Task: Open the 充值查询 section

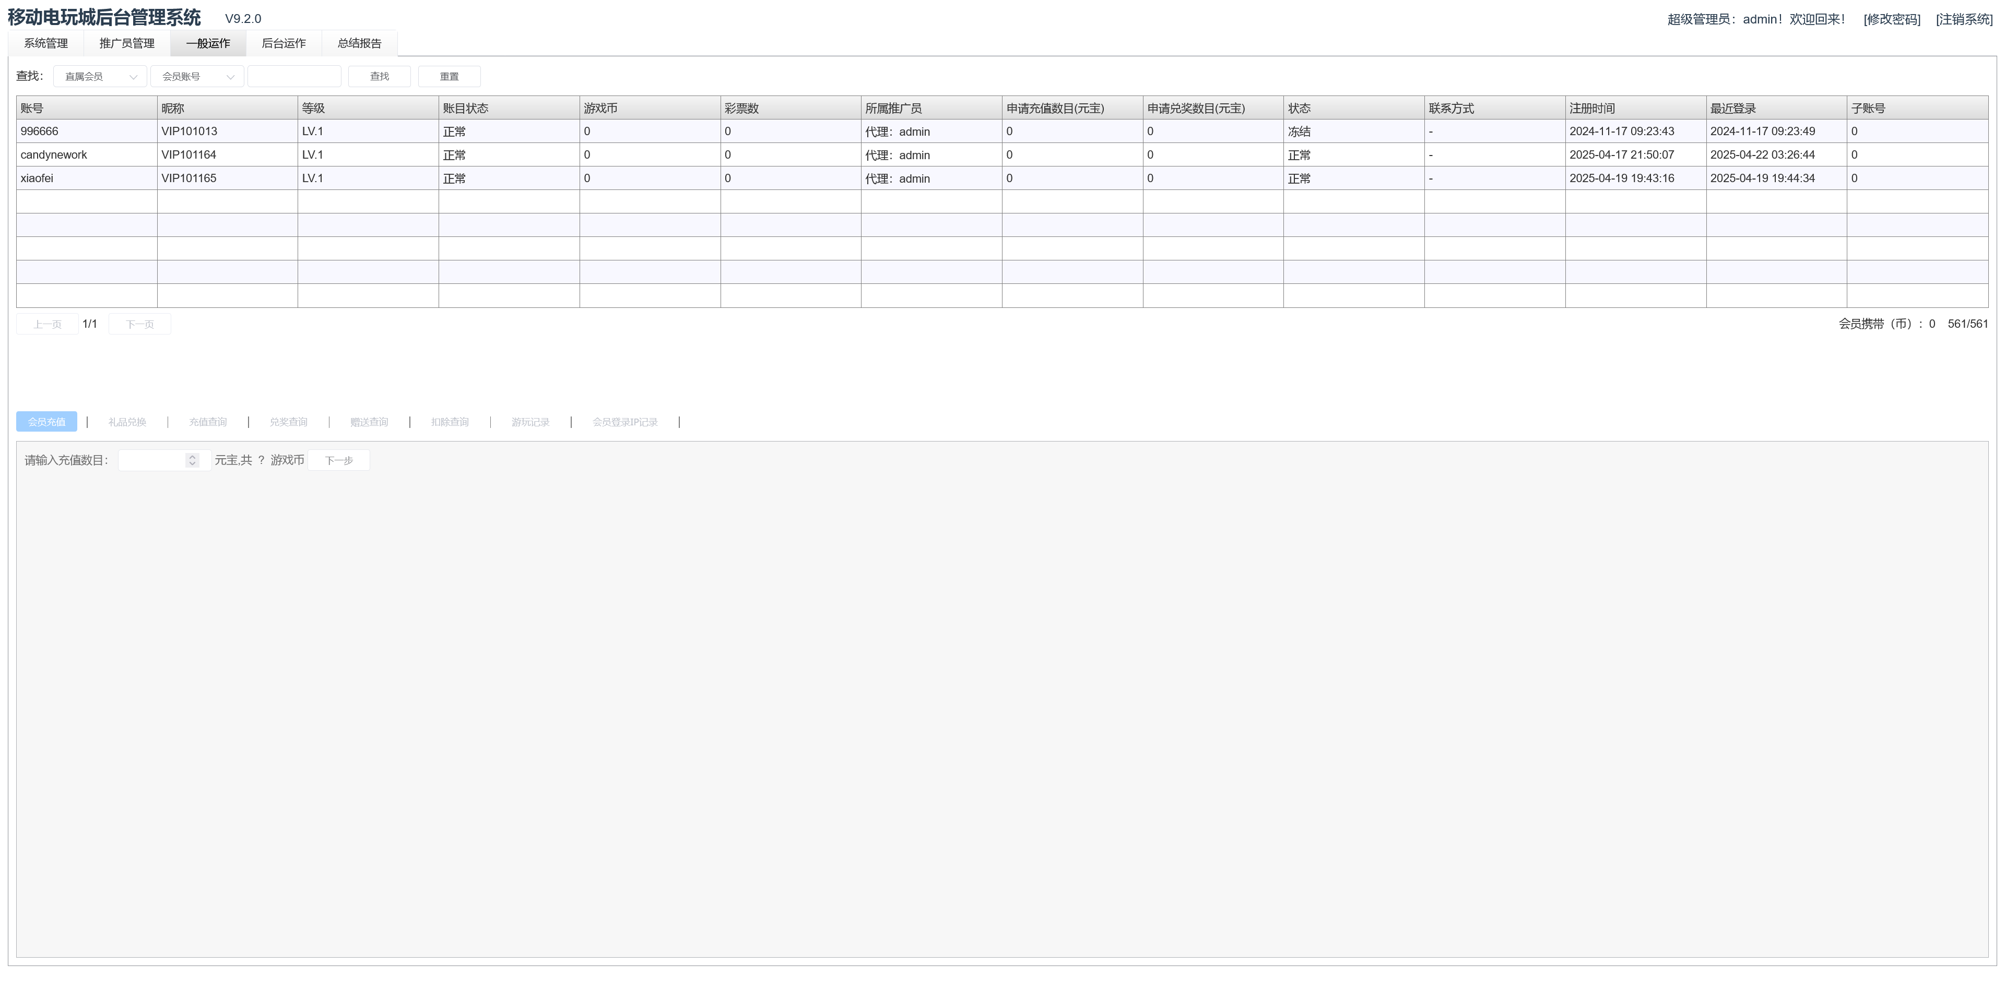Action: [x=208, y=422]
